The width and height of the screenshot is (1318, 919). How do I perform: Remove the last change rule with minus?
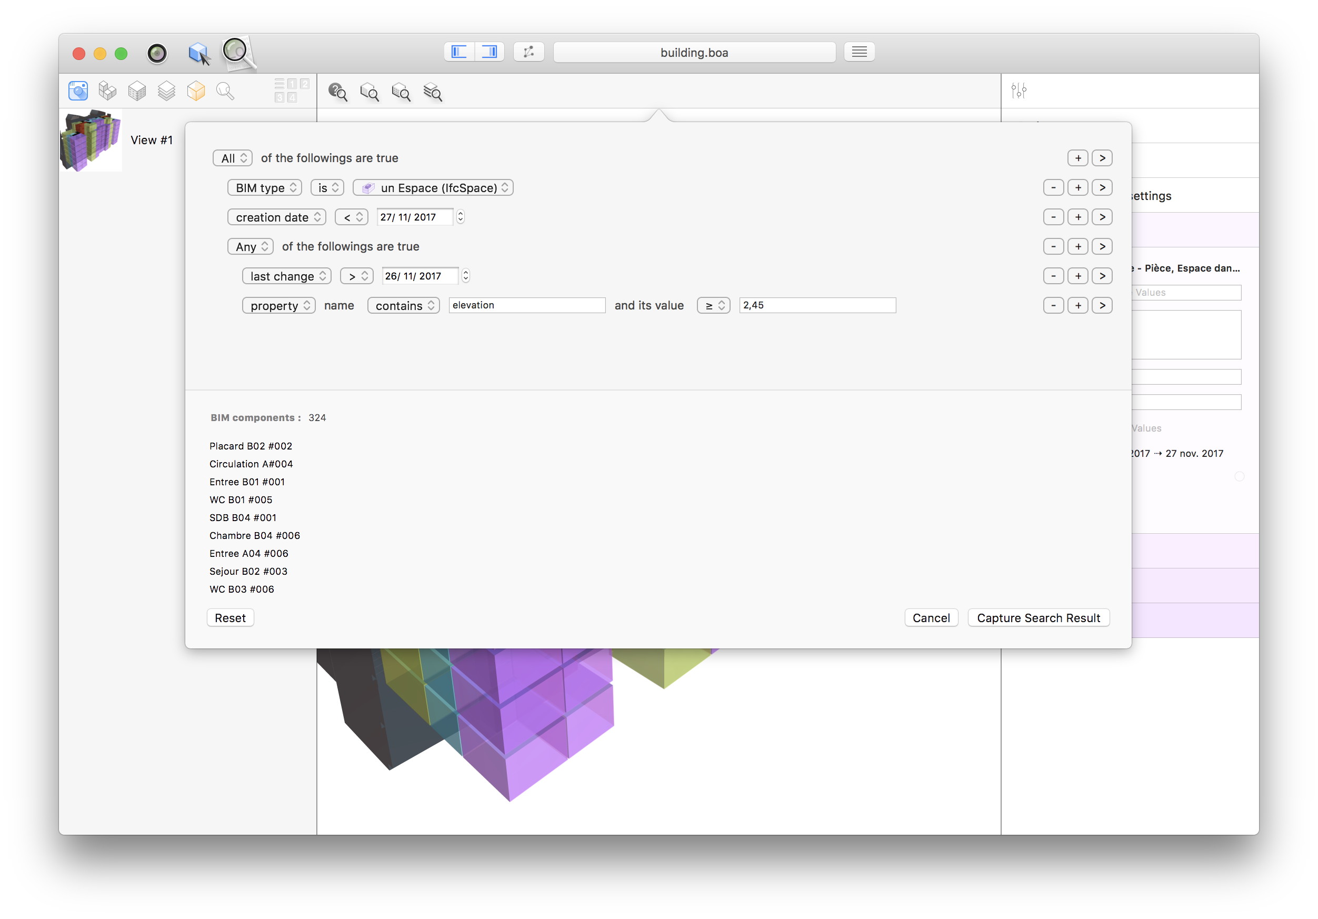coord(1053,276)
